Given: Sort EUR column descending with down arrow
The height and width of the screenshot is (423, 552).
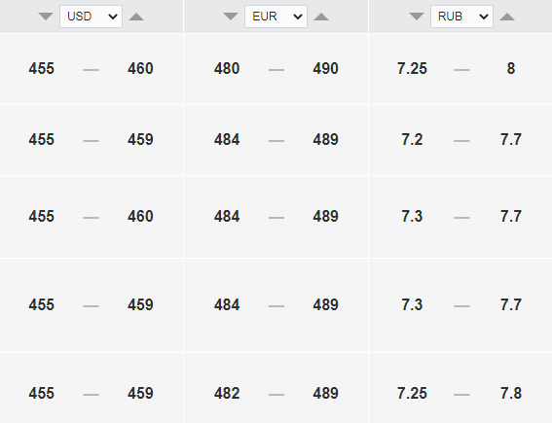Looking at the screenshot, I should (x=231, y=17).
